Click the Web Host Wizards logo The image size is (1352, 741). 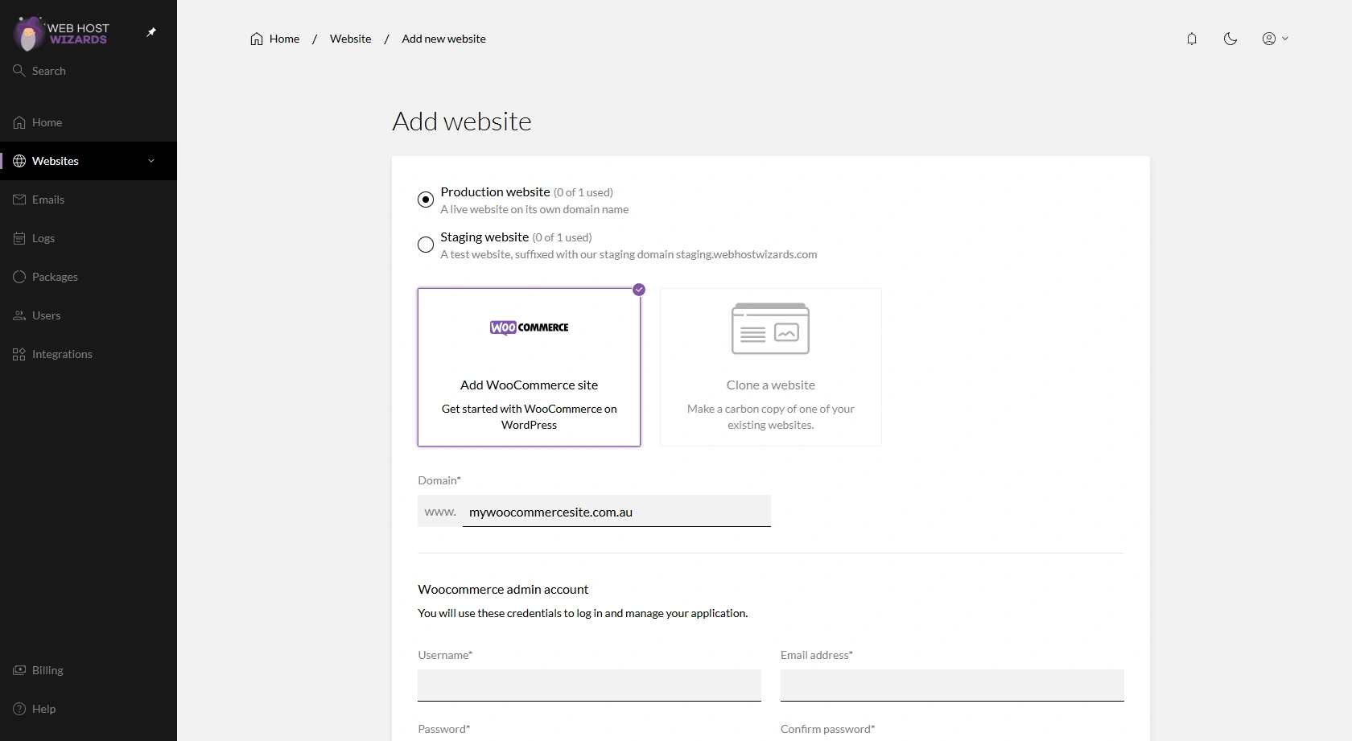coord(61,33)
